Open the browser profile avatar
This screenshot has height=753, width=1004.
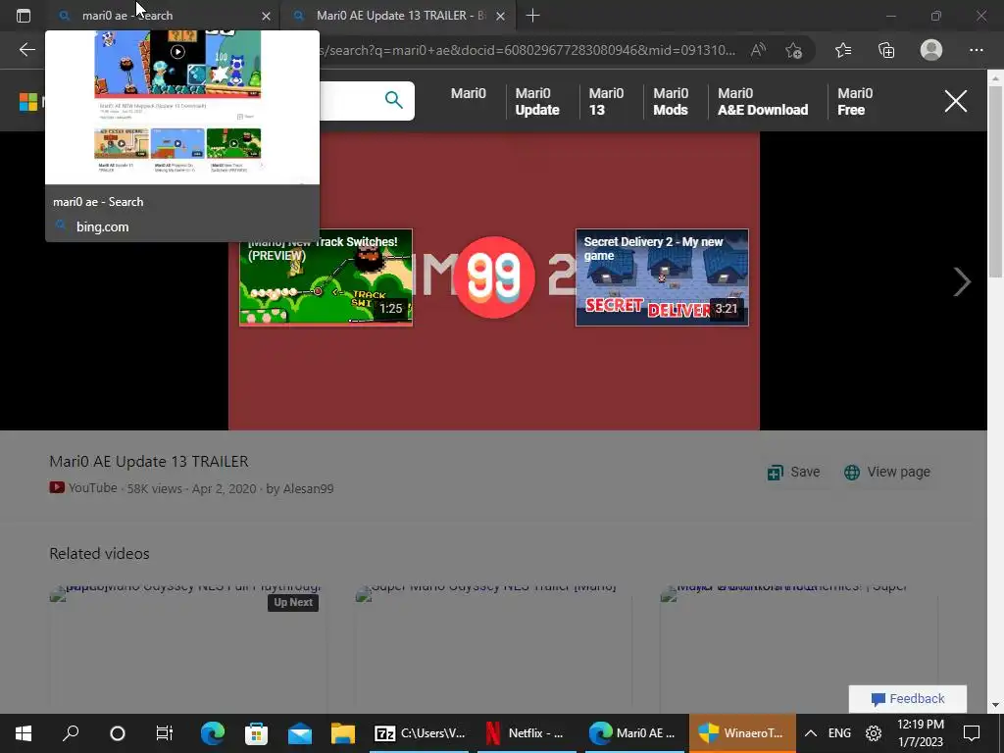click(x=931, y=50)
